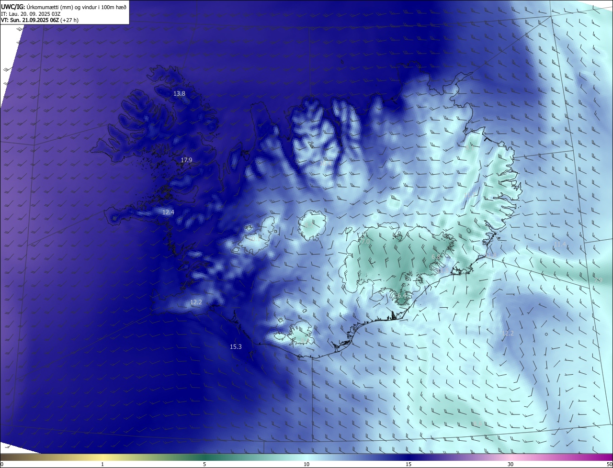
Task: Click the 11.8 value label
Action: tap(491, 255)
